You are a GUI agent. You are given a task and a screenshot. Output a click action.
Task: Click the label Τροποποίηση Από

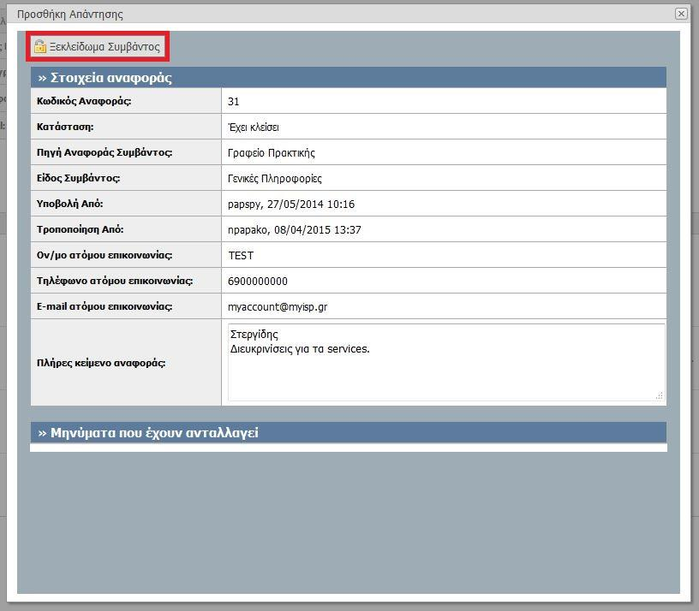tap(81, 229)
